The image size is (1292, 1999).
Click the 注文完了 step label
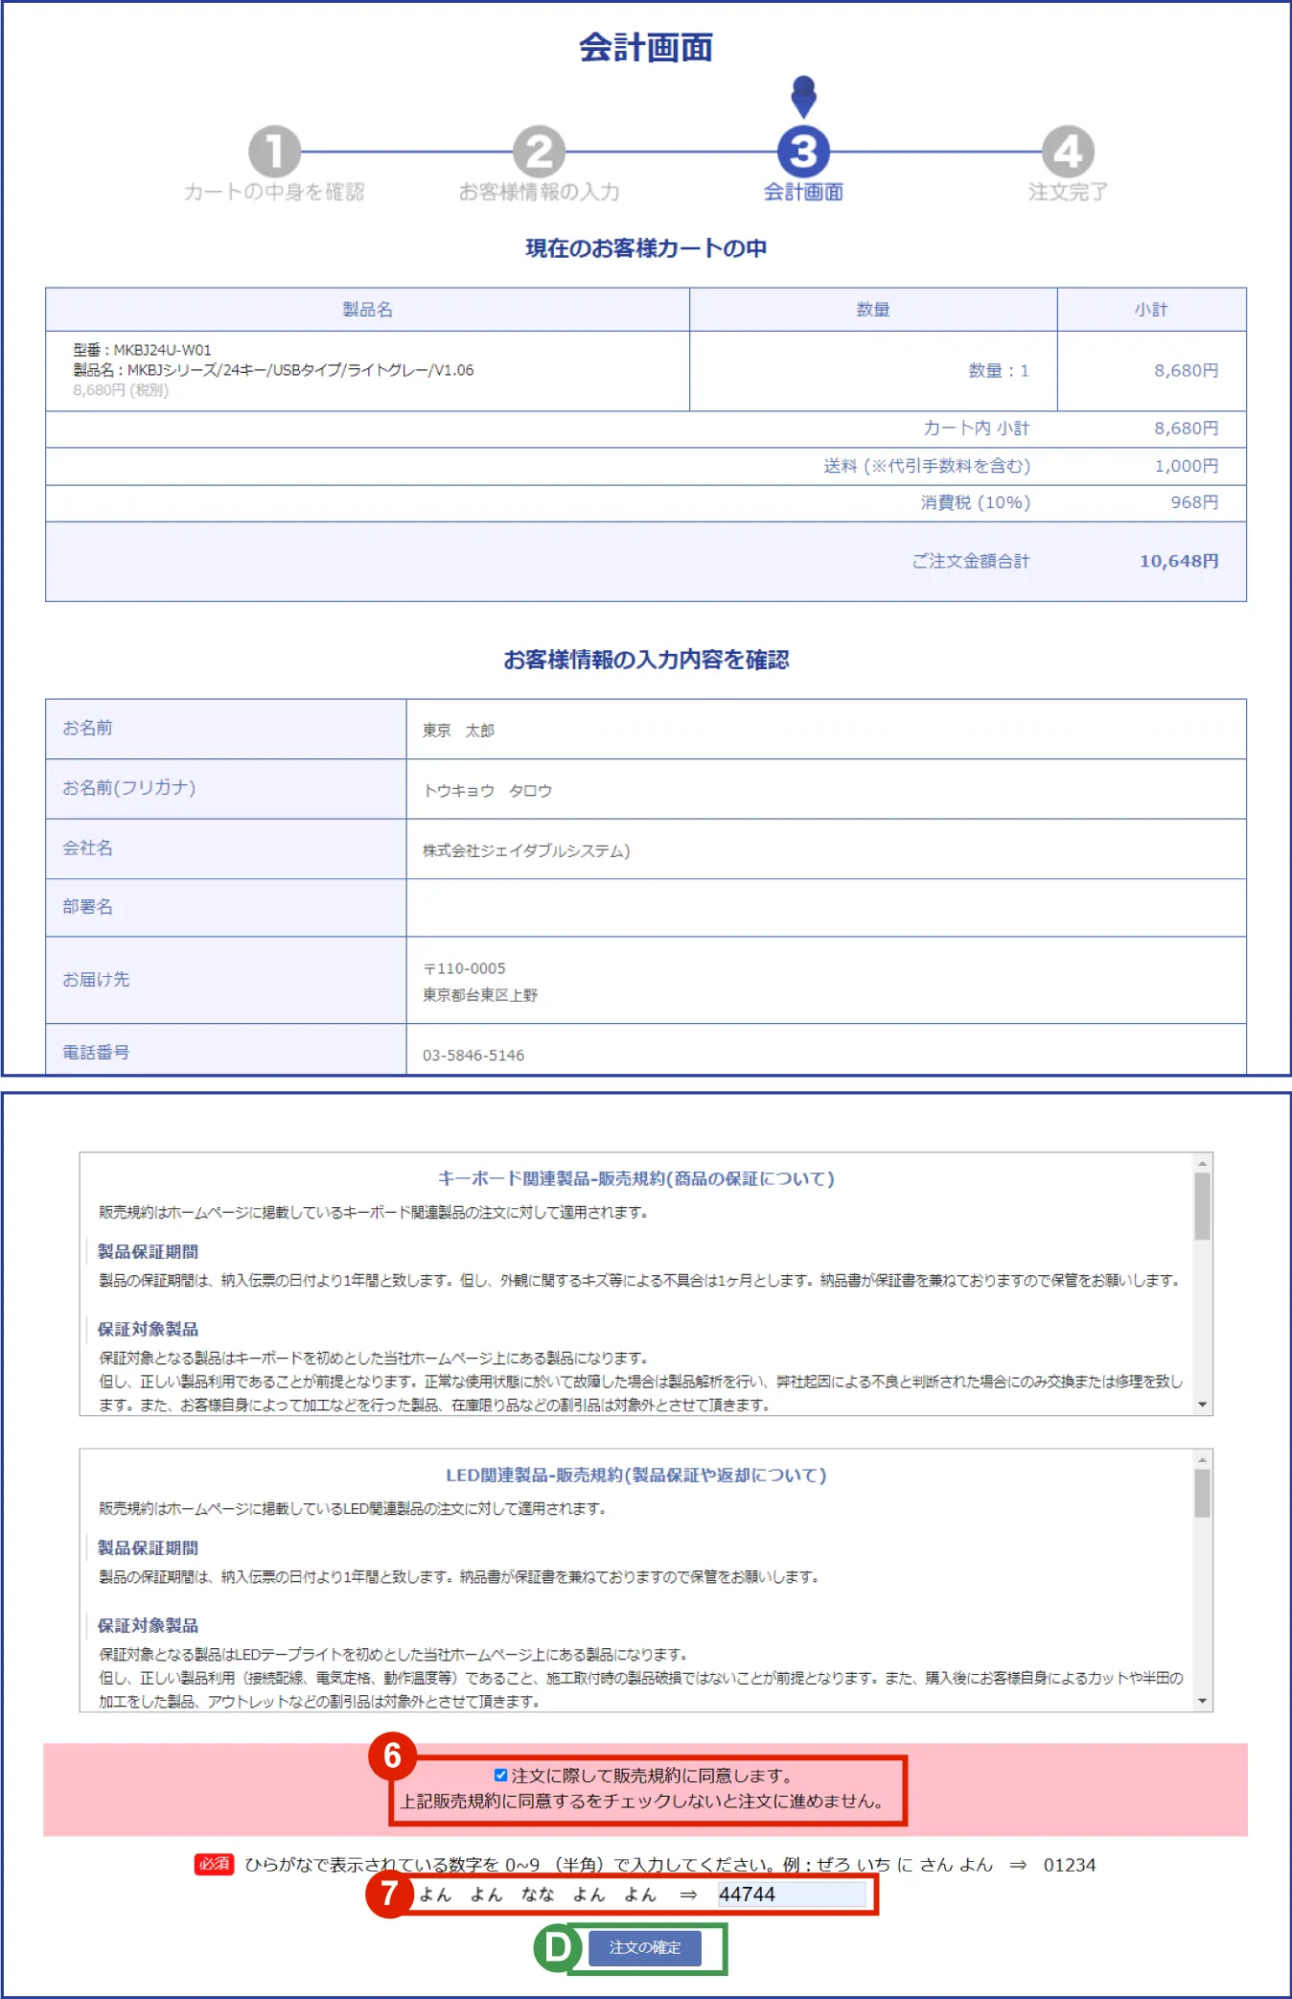pos(1068,192)
